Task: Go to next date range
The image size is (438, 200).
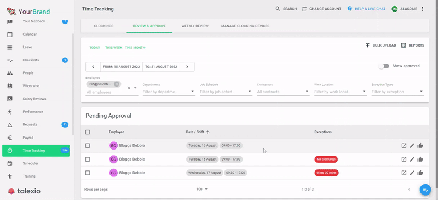Action: (x=187, y=67)
